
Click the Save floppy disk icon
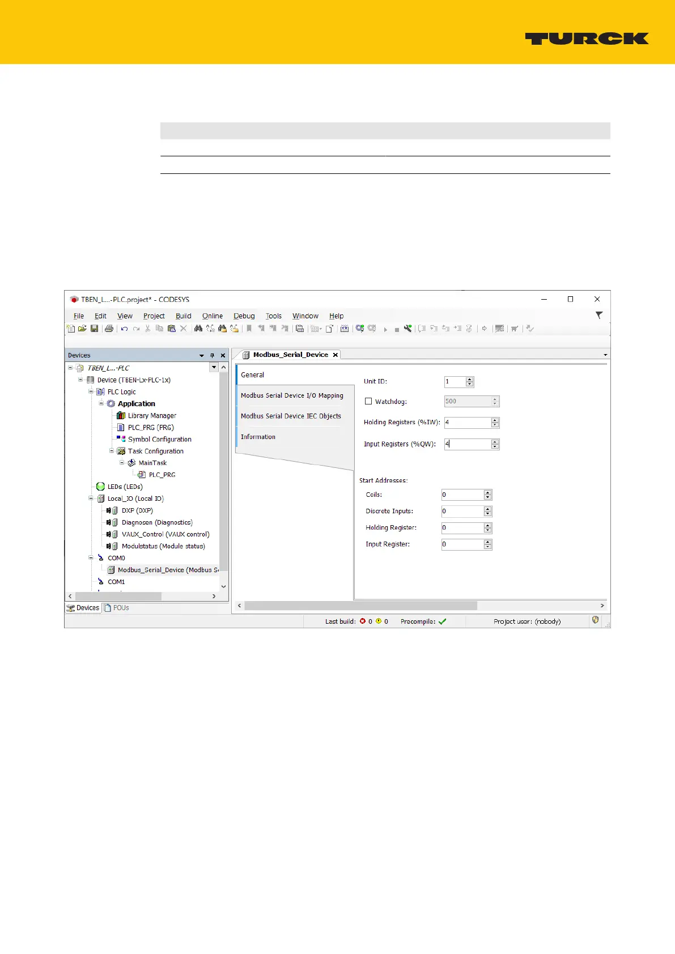(x=94, y=329)
